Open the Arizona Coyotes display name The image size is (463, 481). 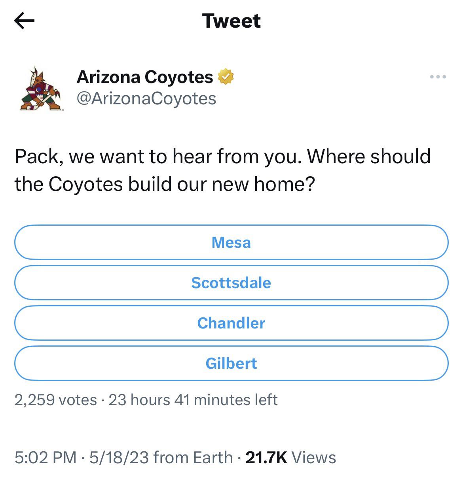[x=145, y=77]
